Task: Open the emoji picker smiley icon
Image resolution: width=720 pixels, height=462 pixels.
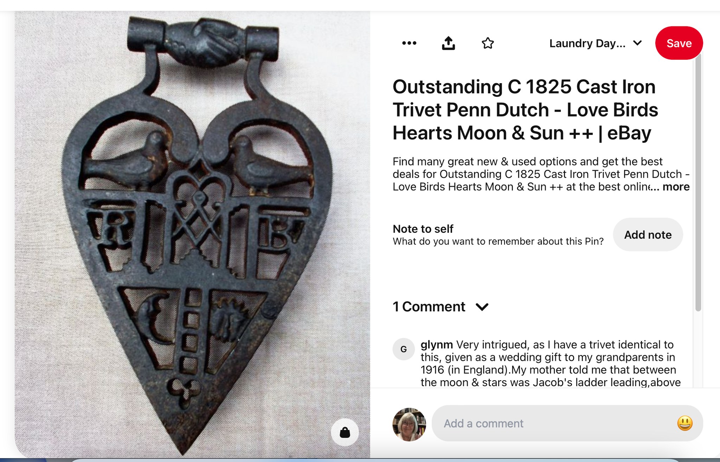Action: pyautogui.click(x=684, y=423)
